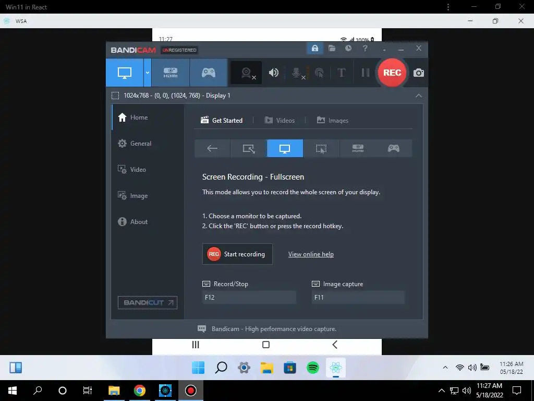The width and height of the screenshot is (534, 401).
Task: Open the notification center on bottom taskbar
Action: [517, 391]
